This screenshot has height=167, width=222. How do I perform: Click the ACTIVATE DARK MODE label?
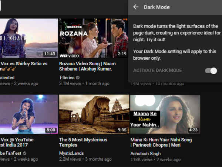(x=157, y=71)
